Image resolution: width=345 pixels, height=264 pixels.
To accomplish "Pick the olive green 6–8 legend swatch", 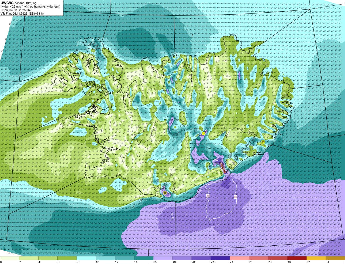I will coord(67,258).
